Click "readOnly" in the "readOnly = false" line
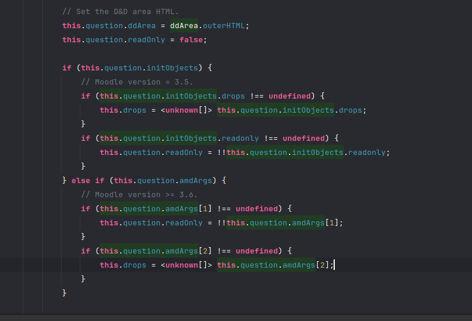This screenshot has width=472, height=321. pos(147,40)
